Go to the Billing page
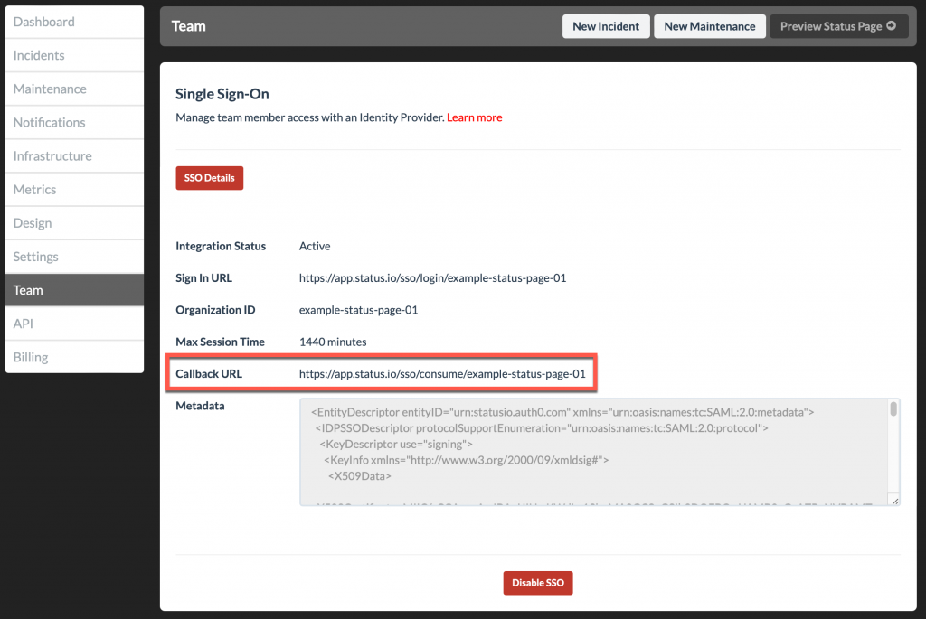This screenshot has width=926, height=619. point(30,356)
